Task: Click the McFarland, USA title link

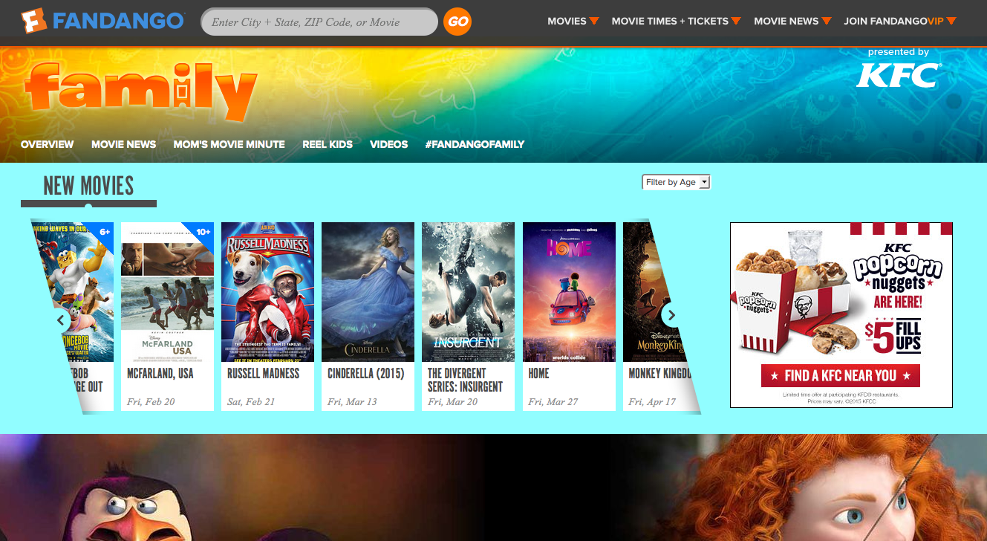Action: click(x=160, y=373)
